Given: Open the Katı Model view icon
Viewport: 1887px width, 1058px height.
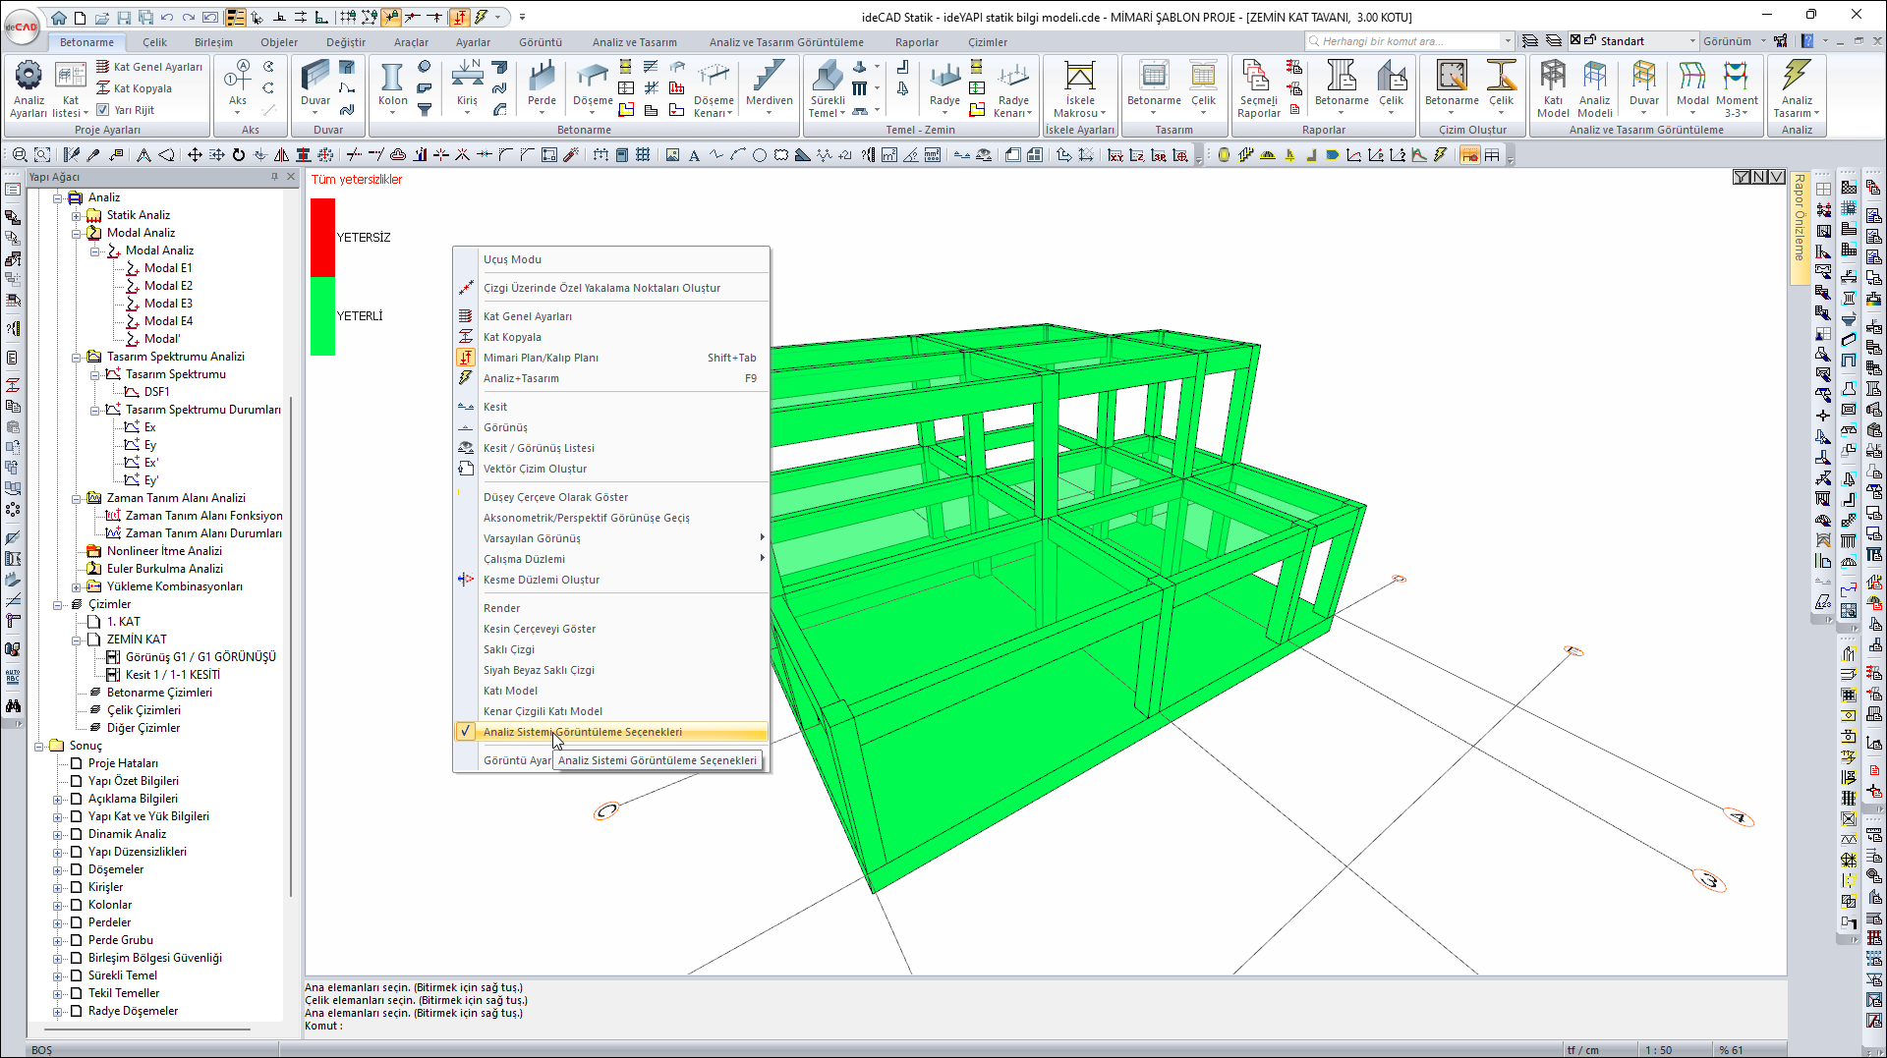Looking at the screenshot, I should click(x=1553, y=77).
